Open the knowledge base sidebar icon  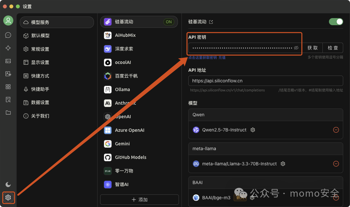[8, 99]
